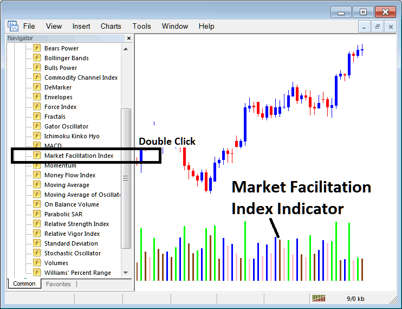Select Market Facilitation Index in Navigator
Image resolution: width=402 pixels, height=309 pixels.
79,156
